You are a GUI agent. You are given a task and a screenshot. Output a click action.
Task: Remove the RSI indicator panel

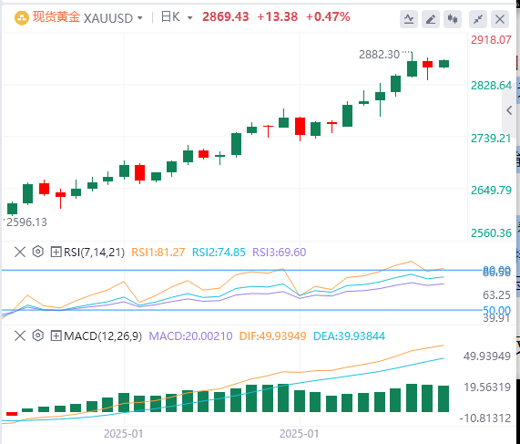[x=20, y=252]
